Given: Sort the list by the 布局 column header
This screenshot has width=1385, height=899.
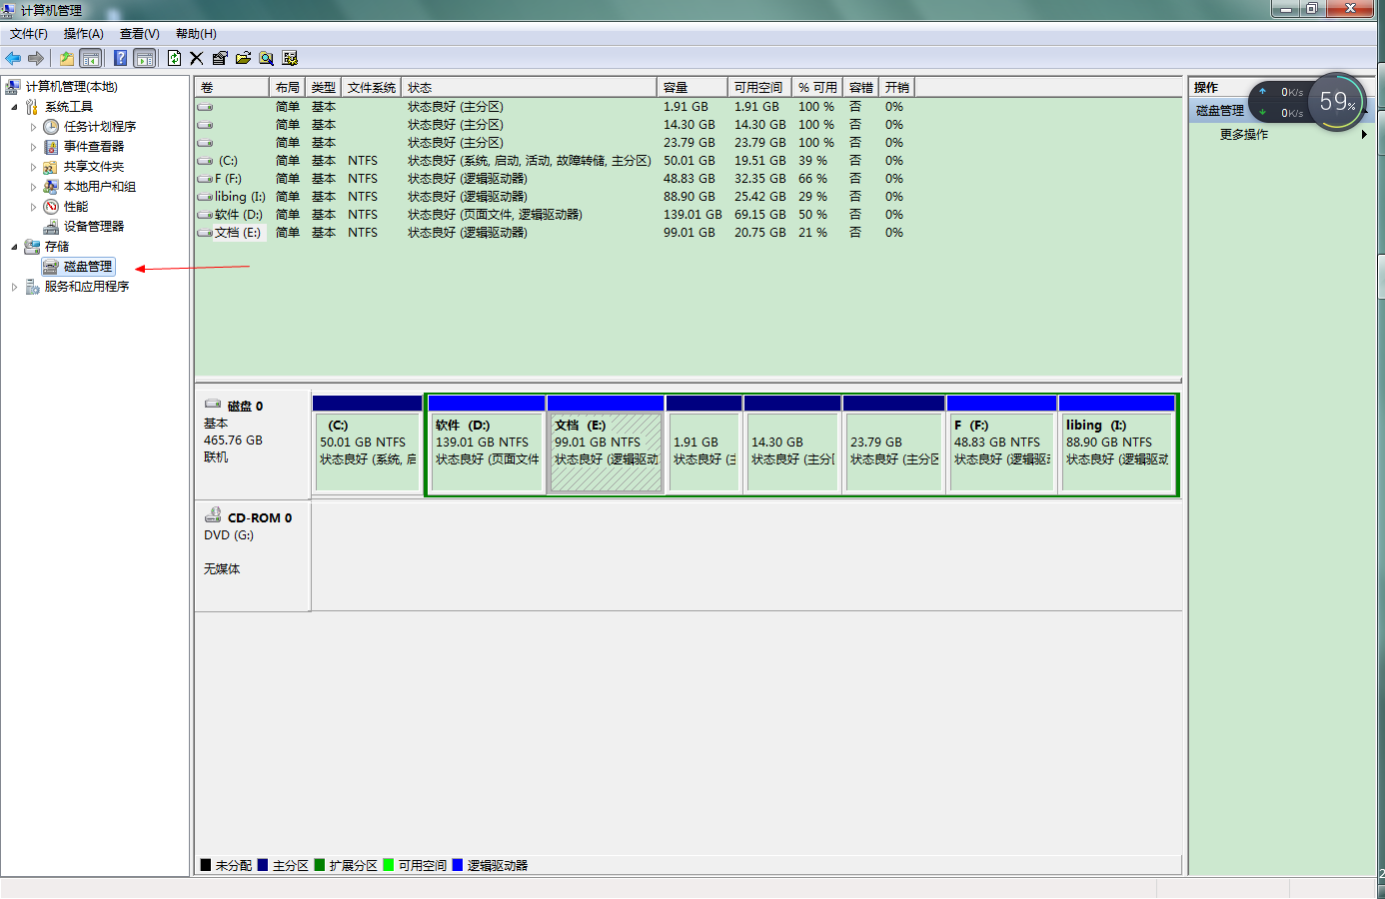Looking at the screenshot, I should pos(287,88).
